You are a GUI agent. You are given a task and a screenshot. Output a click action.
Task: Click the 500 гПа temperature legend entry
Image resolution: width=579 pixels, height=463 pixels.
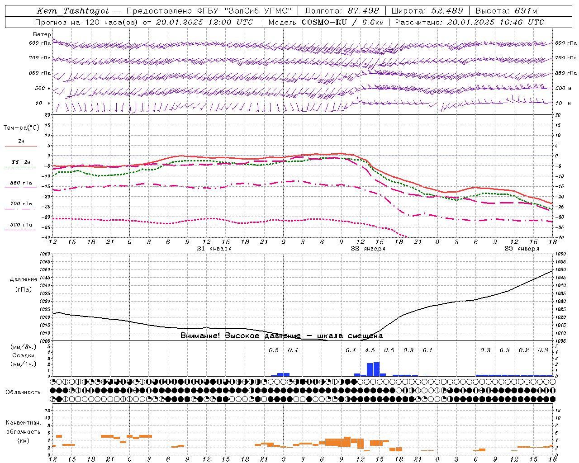[x=21, y=225]
